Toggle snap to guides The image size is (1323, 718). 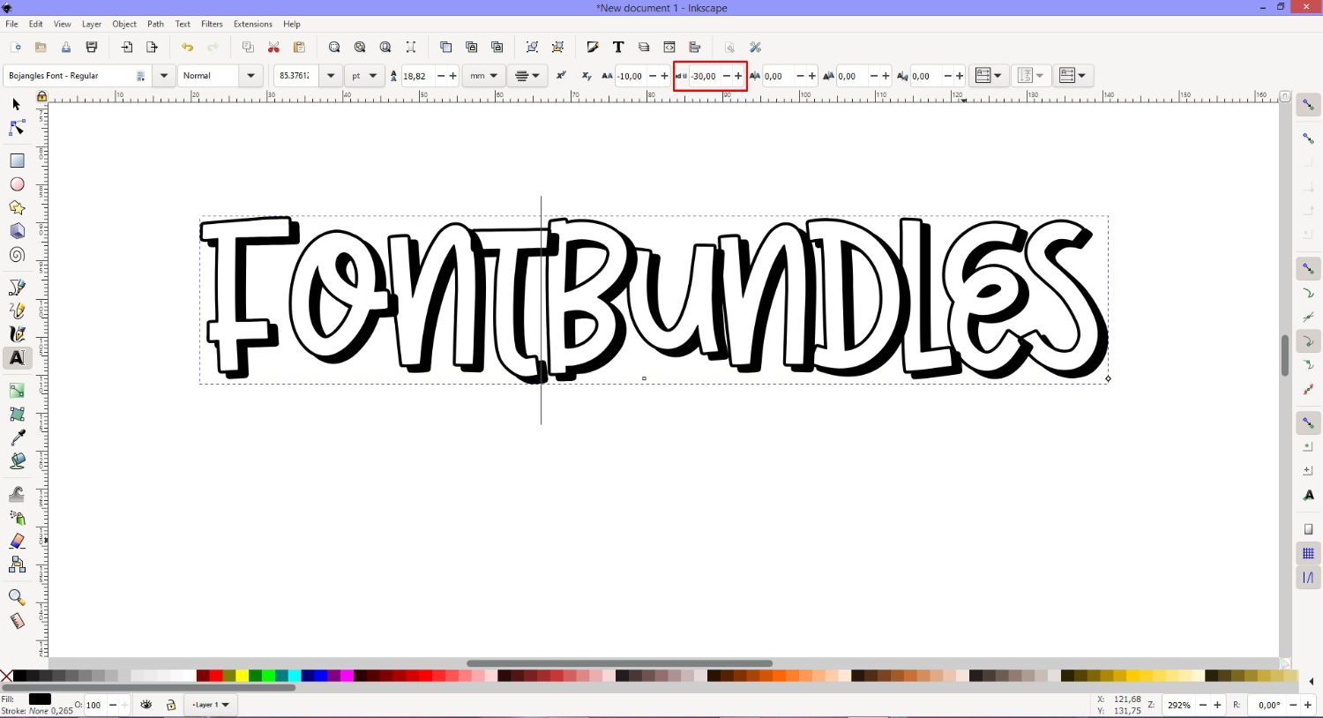click(x=1308, y=578)
